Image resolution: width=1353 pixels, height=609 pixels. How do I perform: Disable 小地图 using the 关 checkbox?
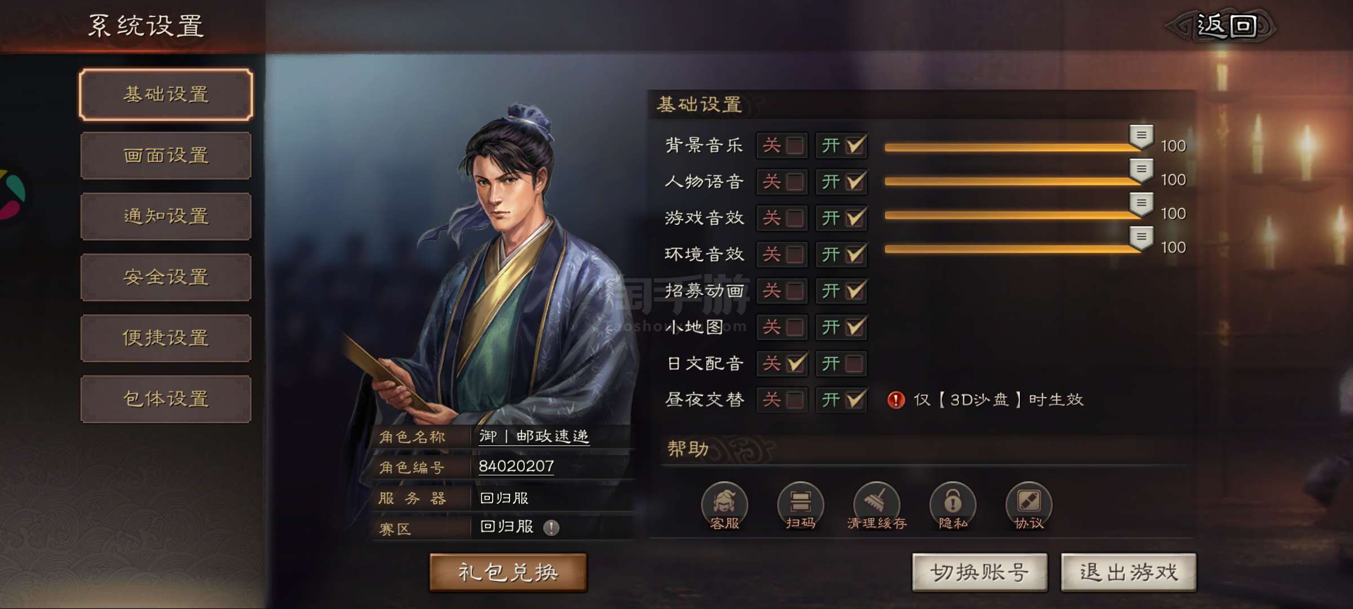[782, 327]
